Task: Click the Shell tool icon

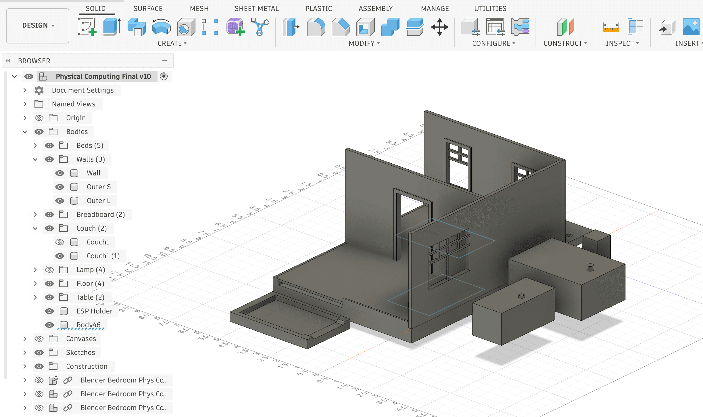Action: click(x=365, y=27)
